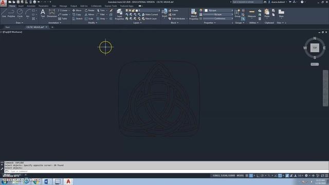Screen dimensions: 329x185
Task: Click the Plot print icon in quick access
Action: pos(34,2)
